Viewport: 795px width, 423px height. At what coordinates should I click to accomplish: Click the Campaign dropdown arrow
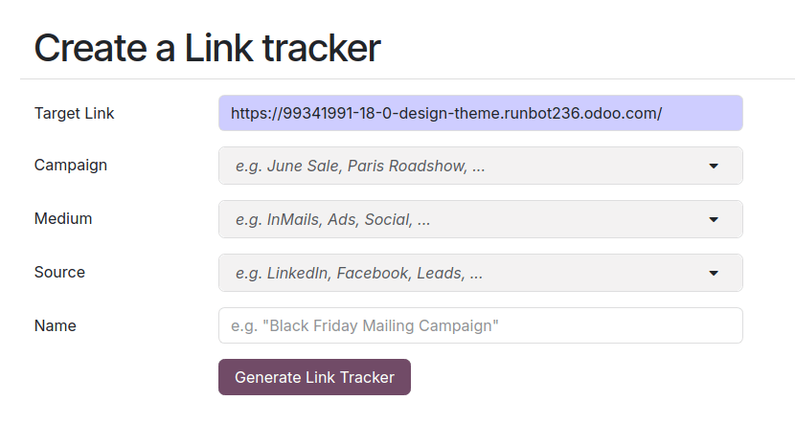[x=714, y=166]
